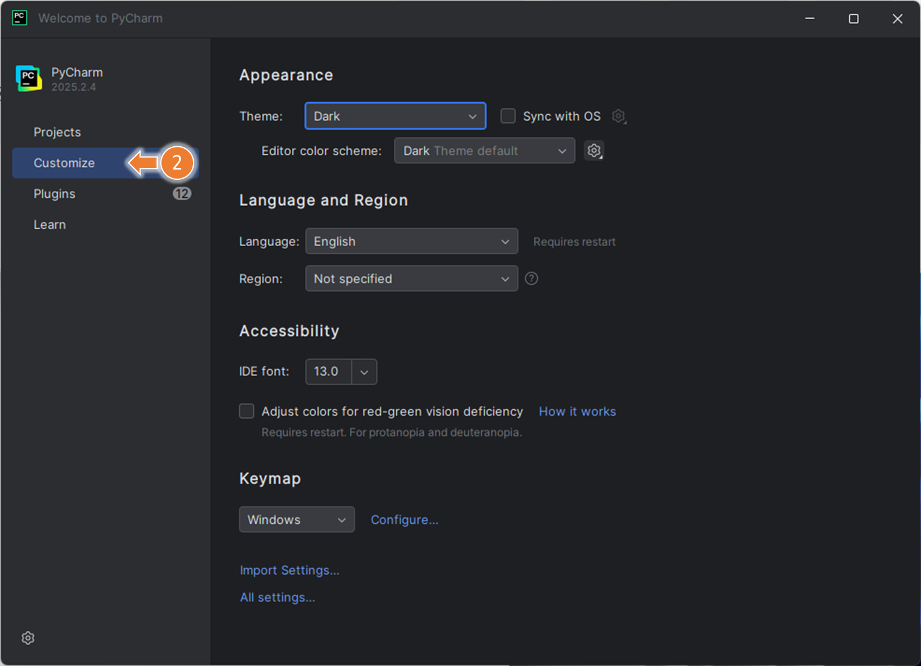Open the Keymap dropdown set to Windows
Image resolution: width=921 pixels, height=666 pixels.
pyautogui.click(x=297, y=520)
